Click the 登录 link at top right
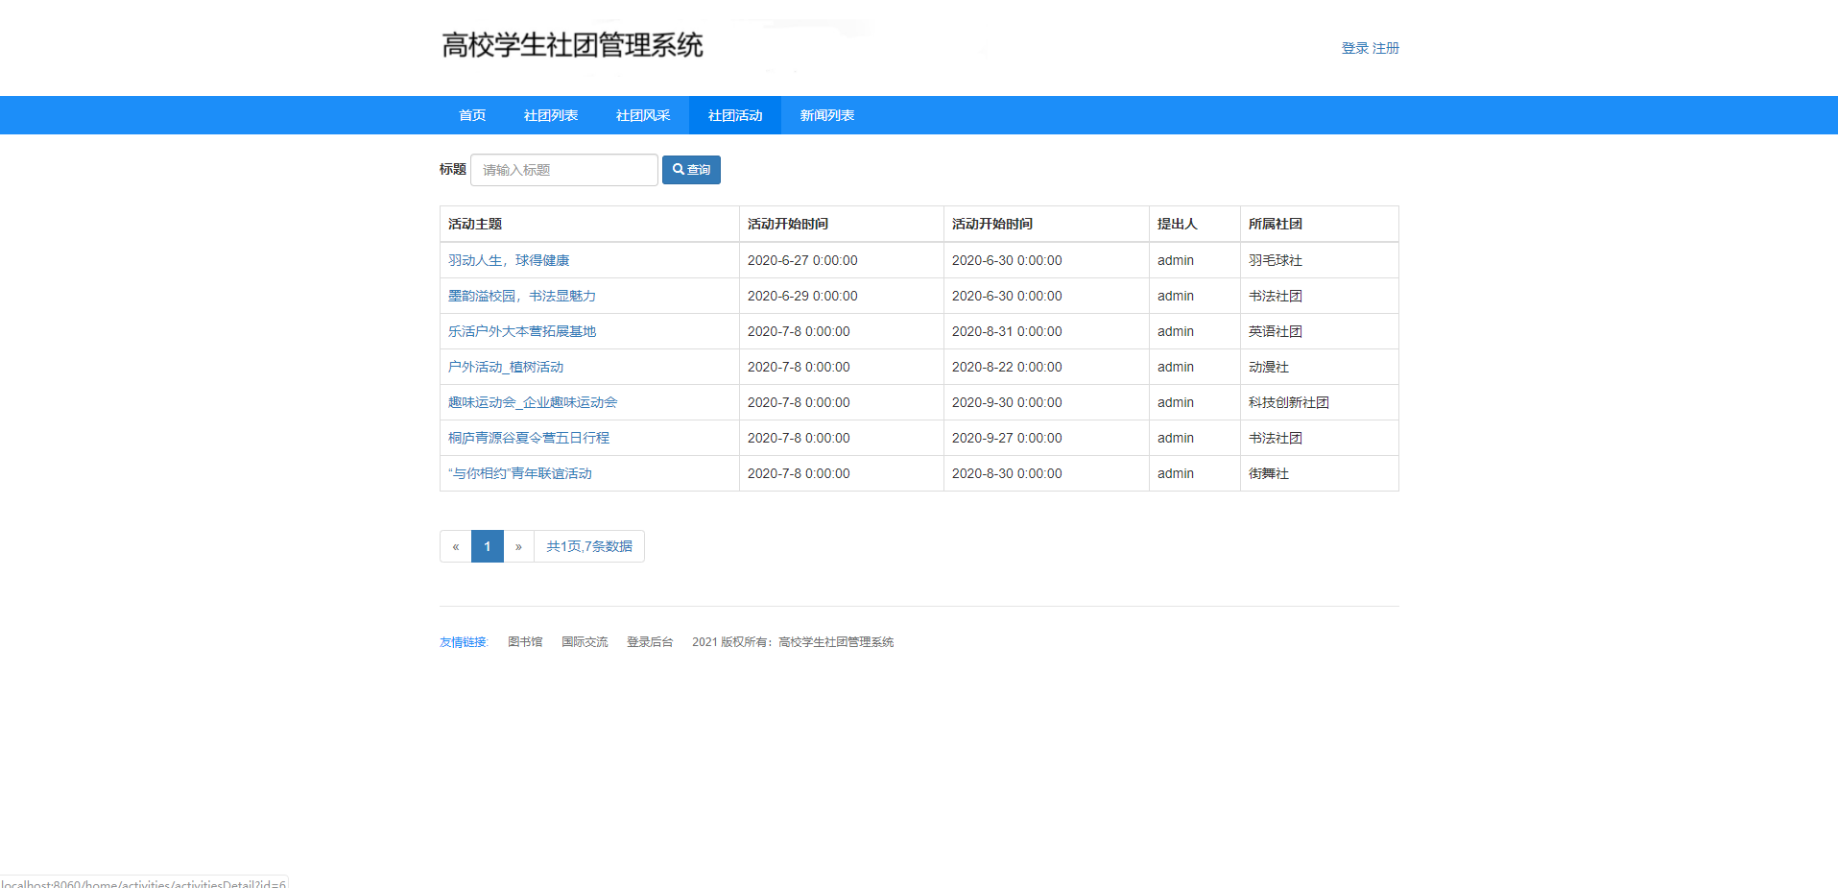This screenshot has height=888, width=1838. click(1353, 47)
